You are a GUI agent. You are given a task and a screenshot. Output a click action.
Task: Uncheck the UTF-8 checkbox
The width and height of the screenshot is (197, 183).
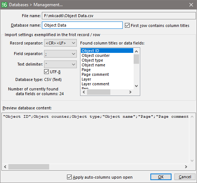click(x=46, y=72)
